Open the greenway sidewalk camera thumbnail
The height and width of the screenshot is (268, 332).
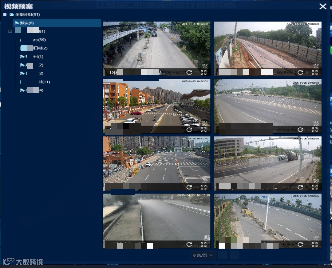[268, 221]
